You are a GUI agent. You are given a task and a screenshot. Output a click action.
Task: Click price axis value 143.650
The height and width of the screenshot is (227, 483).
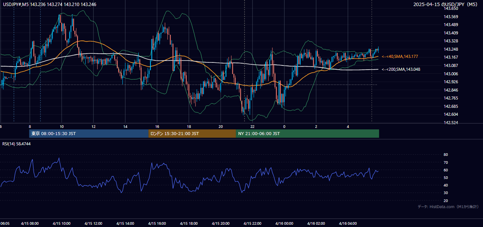450,8
